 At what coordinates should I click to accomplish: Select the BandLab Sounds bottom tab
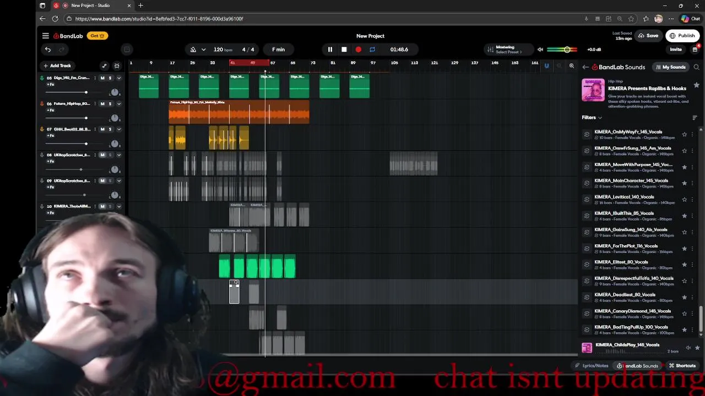coord(638,366)
